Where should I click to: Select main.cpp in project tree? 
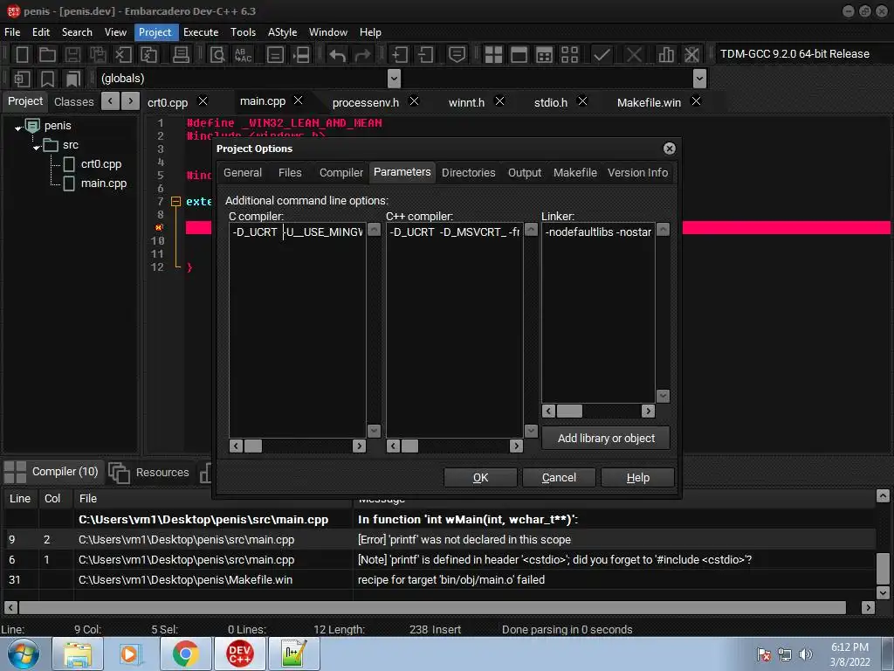(103, 183)
